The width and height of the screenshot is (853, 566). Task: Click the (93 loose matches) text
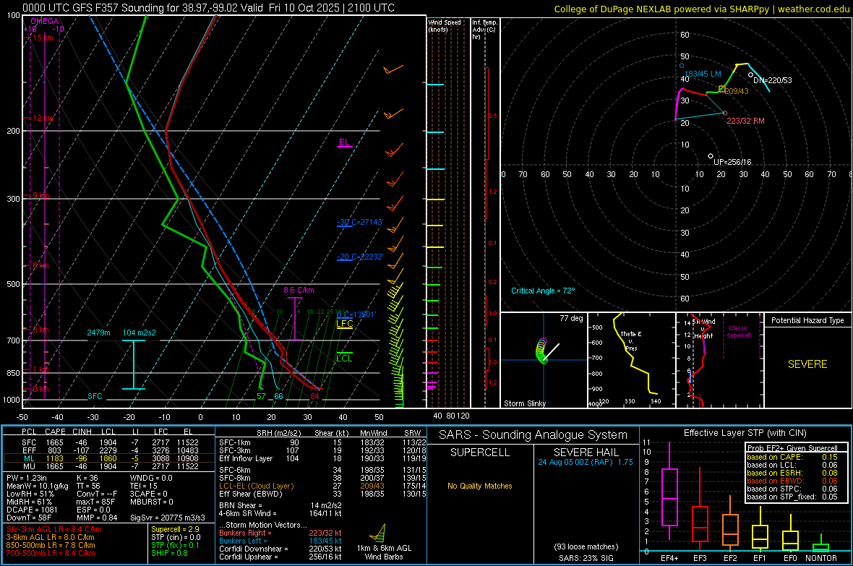point(586,546)
